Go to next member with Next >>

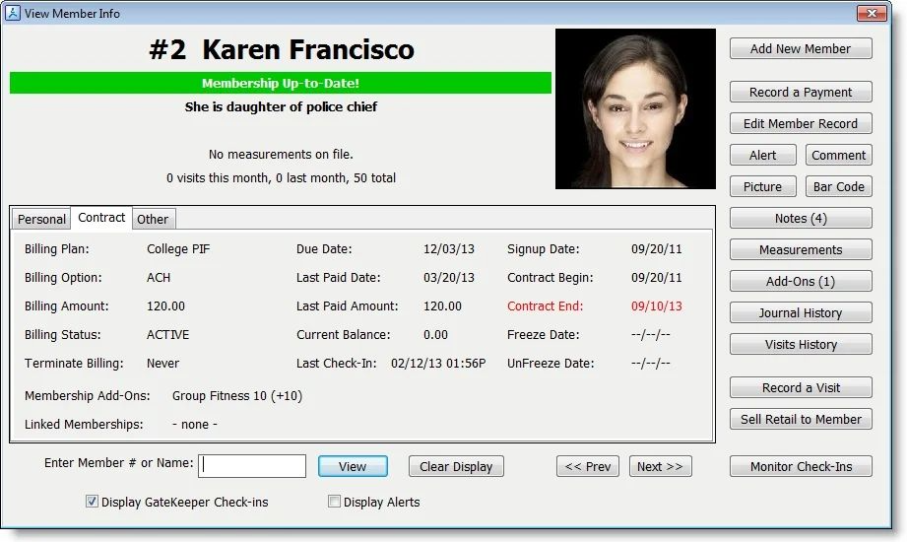coord(660,467)
